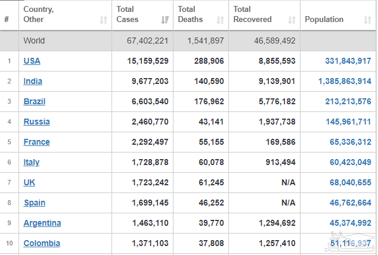The height and width of the screenshot is (255, 378).
Task: Sort by Total Deaths arrow icon
Action: coord(220,20)
